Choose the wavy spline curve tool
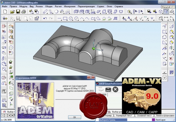The width and height of the screenshot is (176, 122). [x=87, y=18]
